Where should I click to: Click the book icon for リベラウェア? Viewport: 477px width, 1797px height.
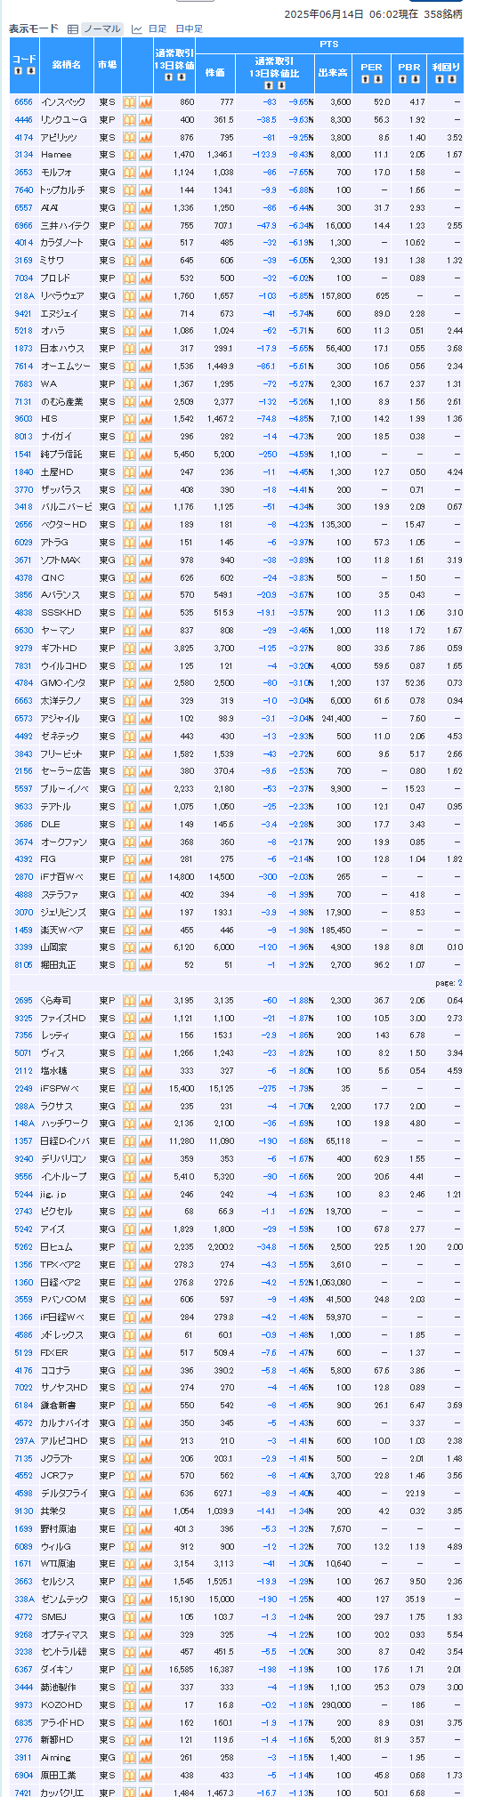(129, 295)
